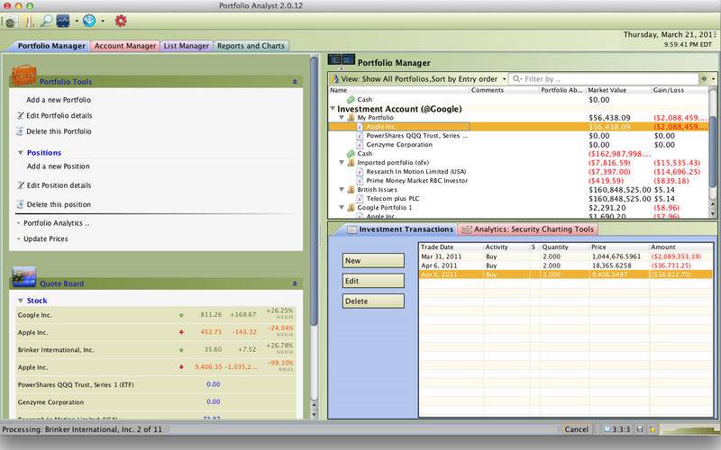
Task: Click the pencil icon beside Edit Portfolio details
Action: click(20, 115)
